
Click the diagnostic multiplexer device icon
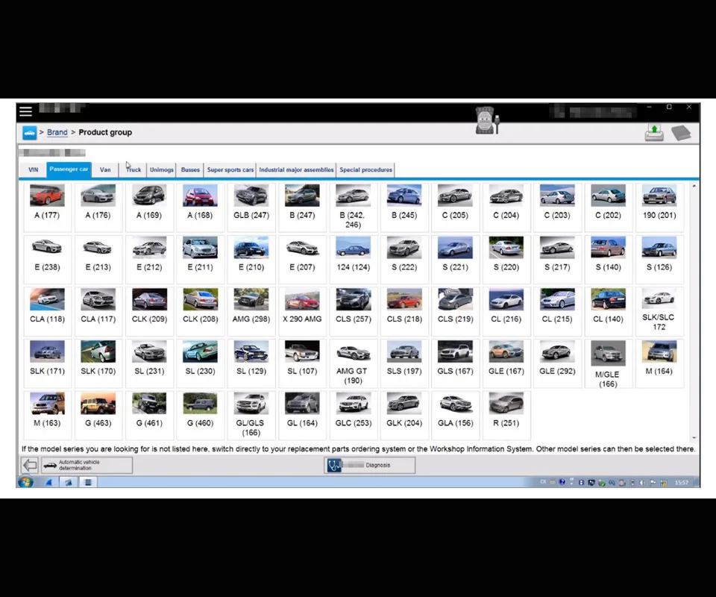point(487,121)
